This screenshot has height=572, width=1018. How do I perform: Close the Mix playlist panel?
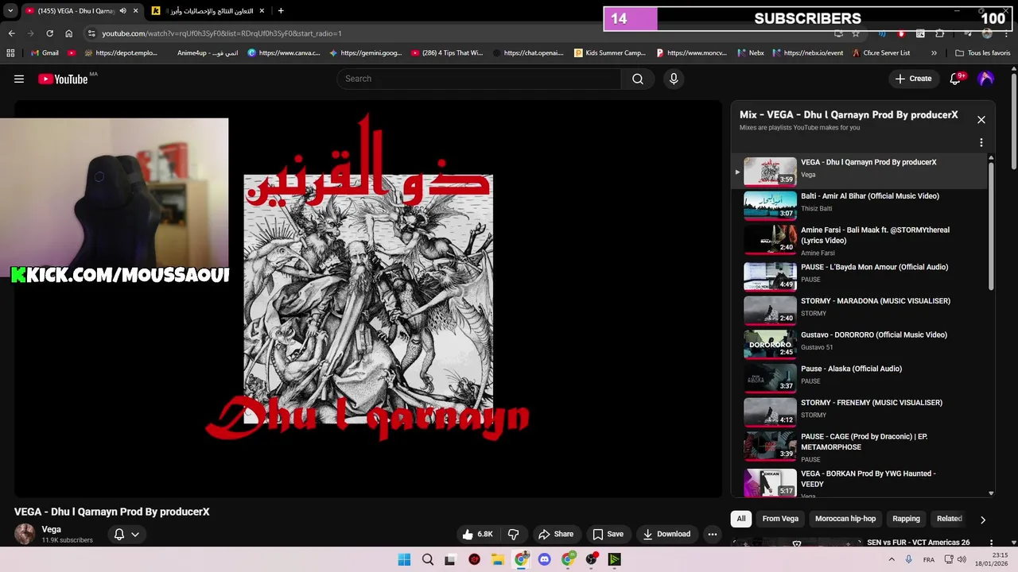(x=981, y=120)
